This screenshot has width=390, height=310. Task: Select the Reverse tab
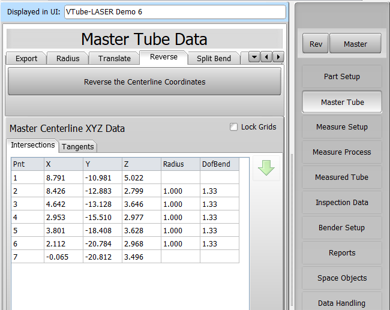coord(164,57)
